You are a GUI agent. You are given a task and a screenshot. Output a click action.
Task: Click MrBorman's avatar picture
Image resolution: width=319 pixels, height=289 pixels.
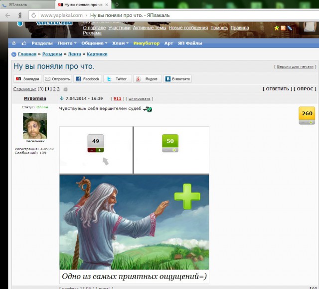click(35, 126)
